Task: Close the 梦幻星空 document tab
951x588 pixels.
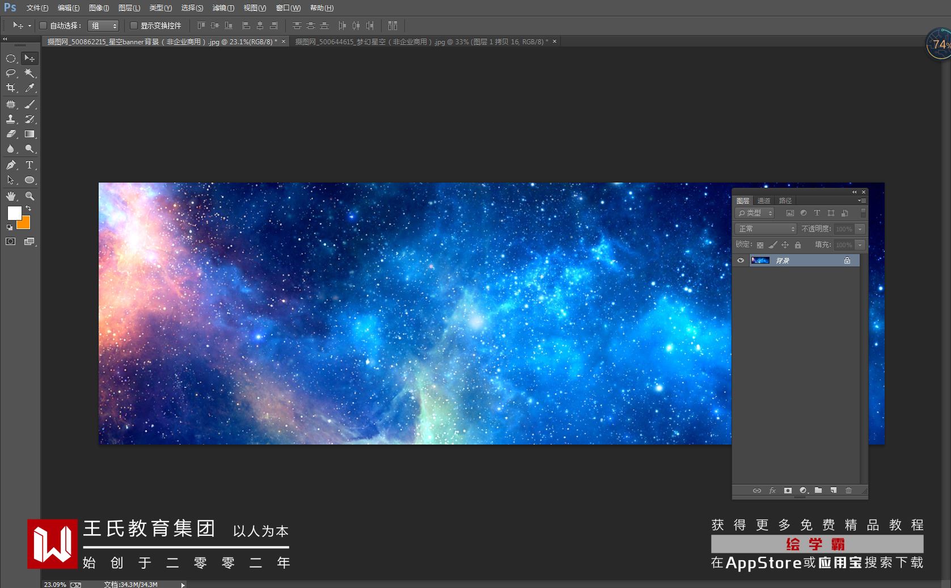Action: (x=555, y=41)
